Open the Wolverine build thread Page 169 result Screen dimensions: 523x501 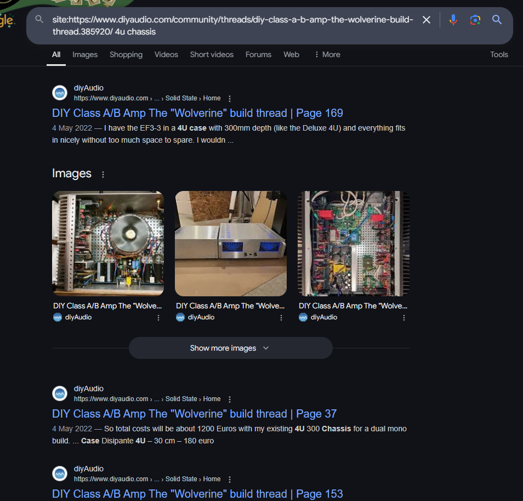[x=197, y=113]
